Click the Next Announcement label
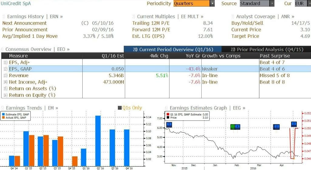 (x=24, y=23)
